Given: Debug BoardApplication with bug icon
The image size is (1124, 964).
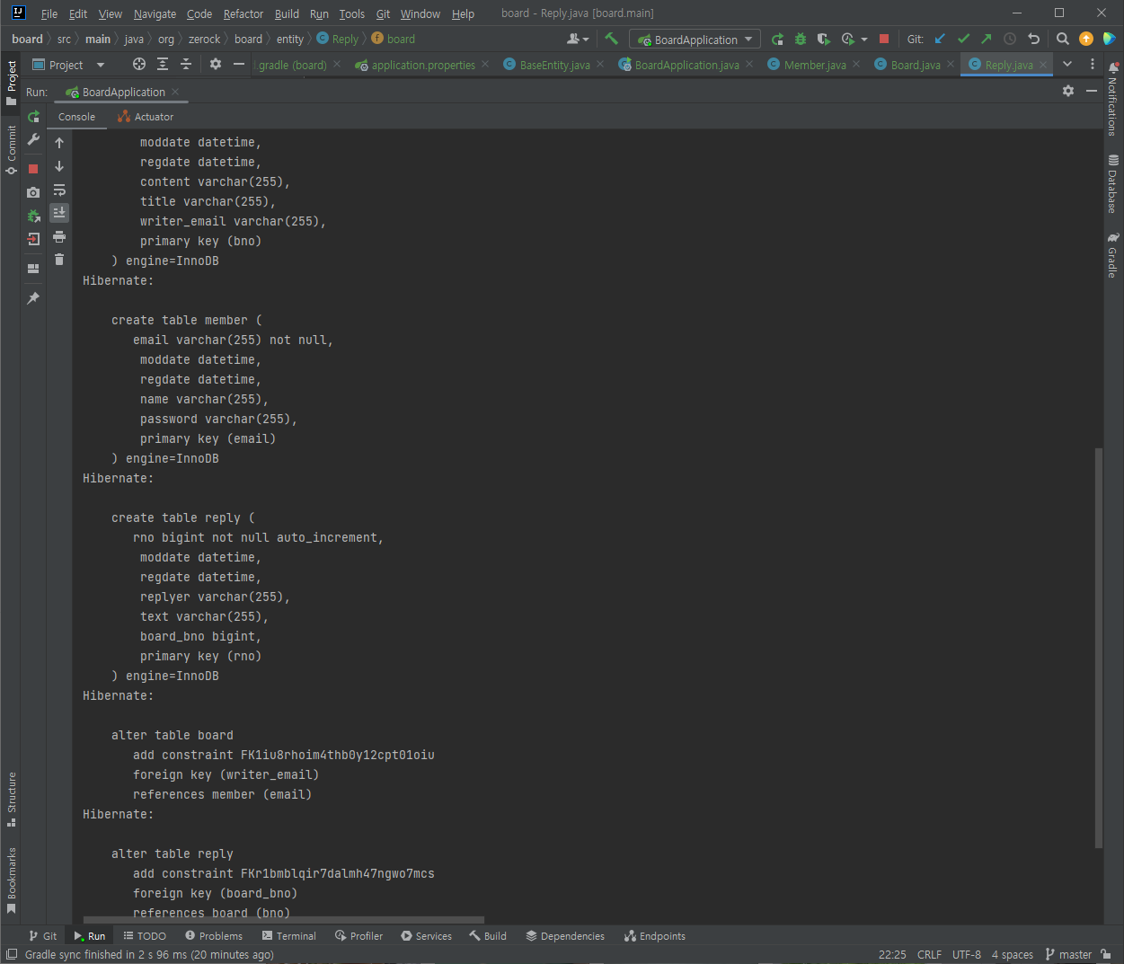Looking at the screenshot, I should point(801,39).
